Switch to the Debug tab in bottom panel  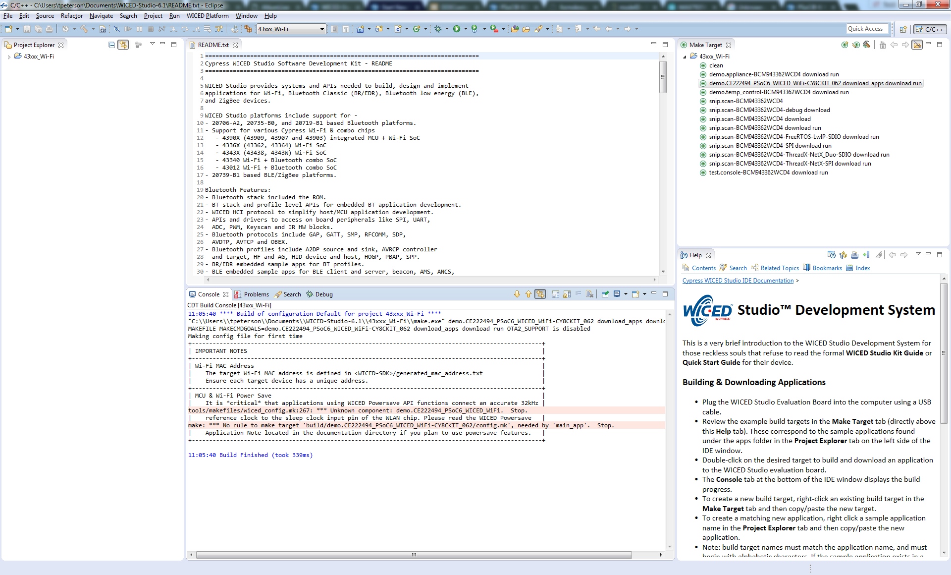[319, 294]
